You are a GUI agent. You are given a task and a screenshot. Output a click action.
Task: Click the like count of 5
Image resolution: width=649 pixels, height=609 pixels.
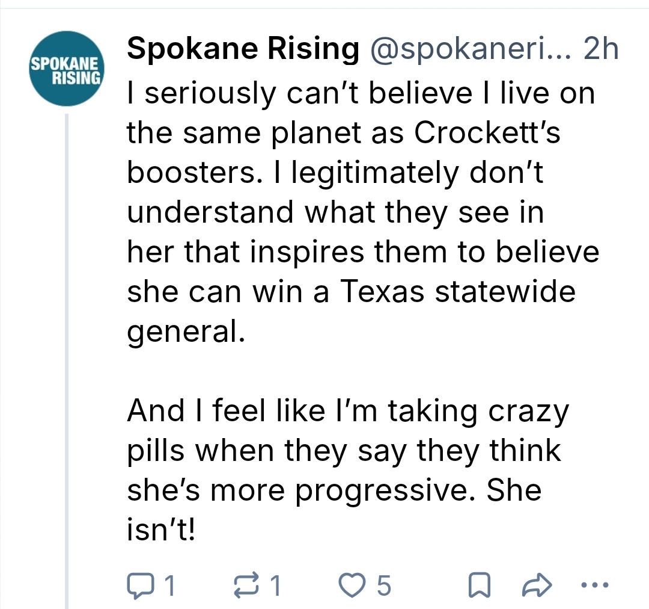[384, 585]
